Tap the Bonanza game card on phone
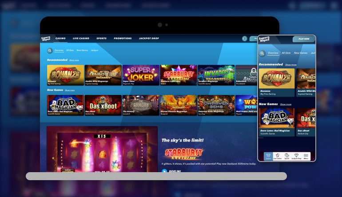The image size is (342, 197). tap(277, 83)
